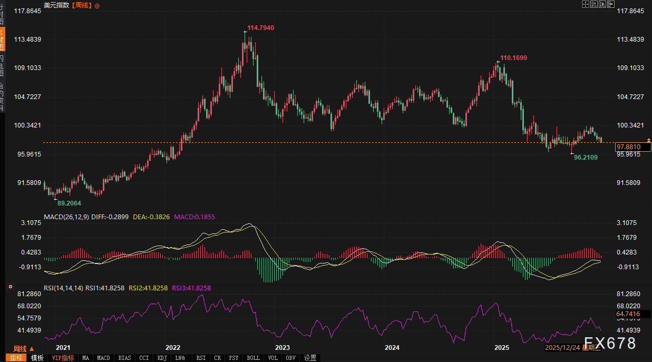The image size is (652, 362).
Task: Open the 周线 period selector dropdown
Action: 23,348
